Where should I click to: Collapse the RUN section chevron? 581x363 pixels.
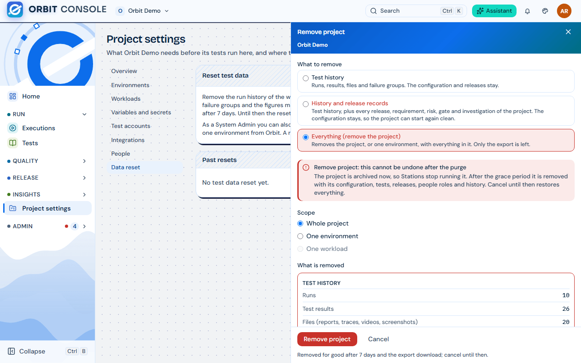pyautogui.click(x=84, y=114)
